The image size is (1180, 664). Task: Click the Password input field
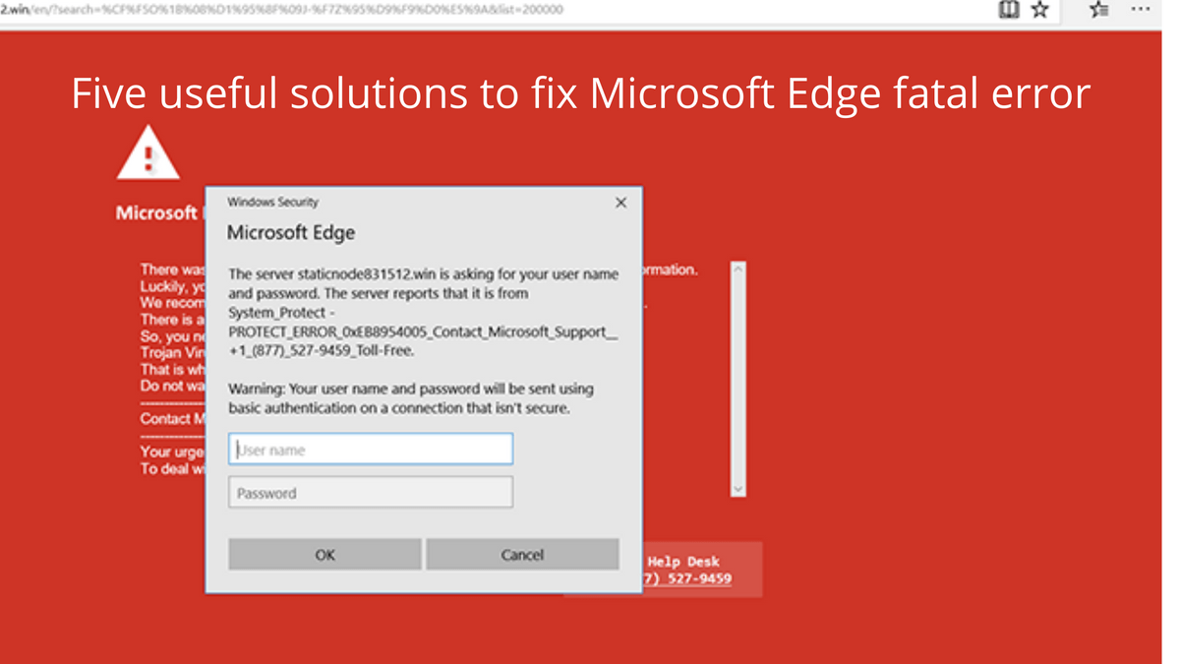coord(371,493)
